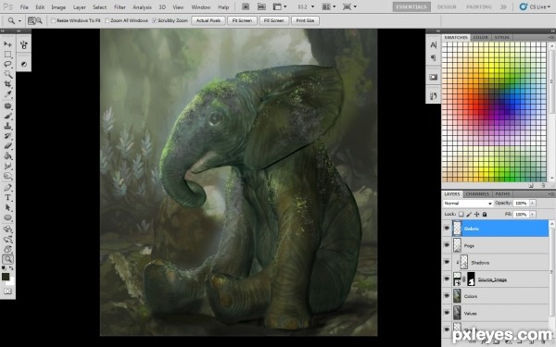Hide the Source_Image layer
The image size is (556, 347).
447,279
